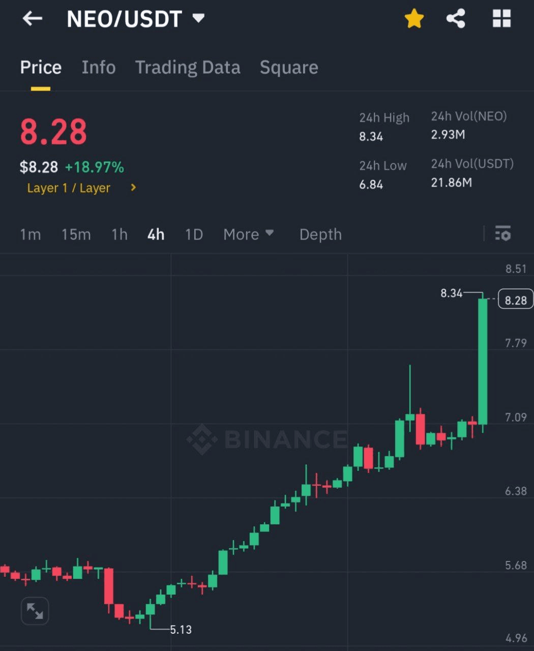
Task: Switch to the 1h interval
Action: (x=120, y=234)
